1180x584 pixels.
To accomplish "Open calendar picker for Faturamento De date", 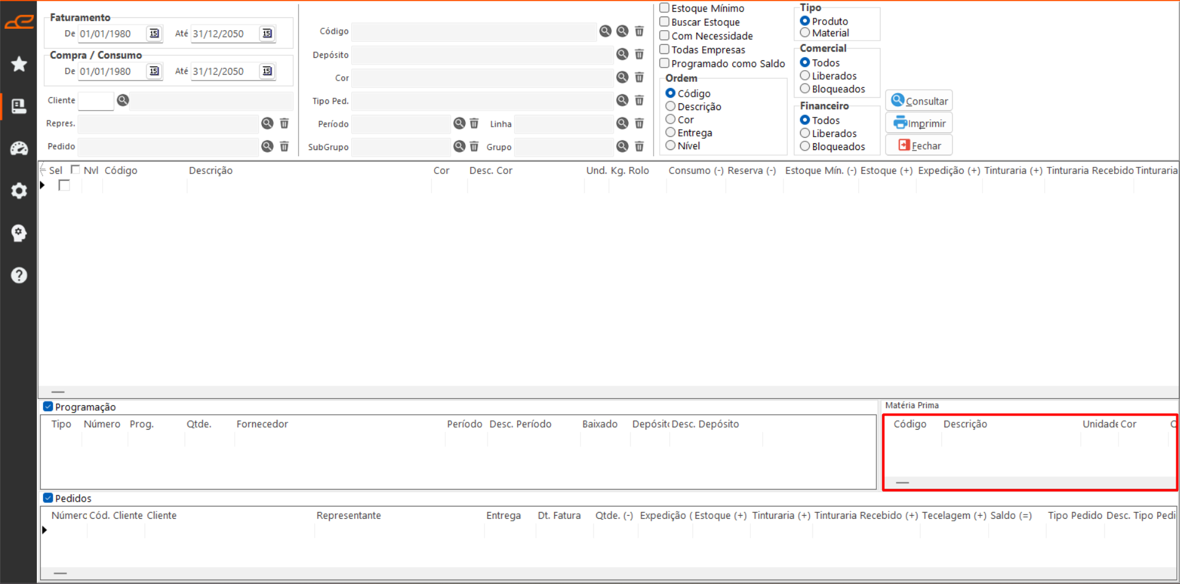I will [154, 33].
